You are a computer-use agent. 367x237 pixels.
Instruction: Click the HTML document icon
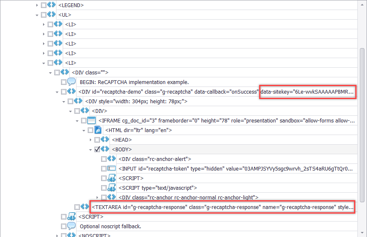[x=98, y=130]
